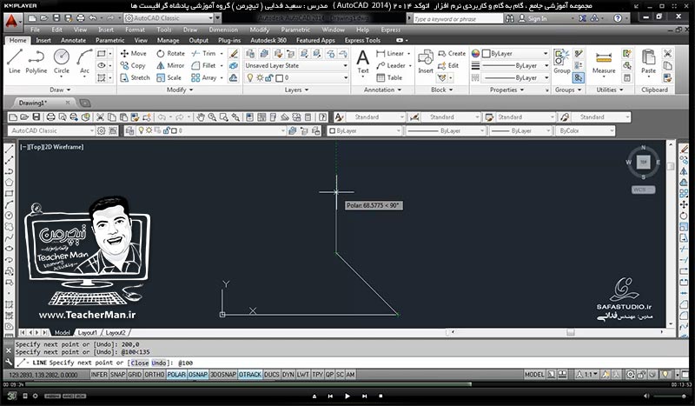Image resolution: width=695 pixels, height=406 pixels.
Task: Choose the Trim command
Action: click(x=203, y=53)
